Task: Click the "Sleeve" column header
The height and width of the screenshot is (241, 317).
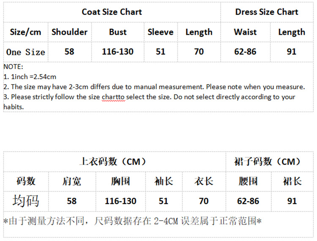Action: (x=161, y=32)
